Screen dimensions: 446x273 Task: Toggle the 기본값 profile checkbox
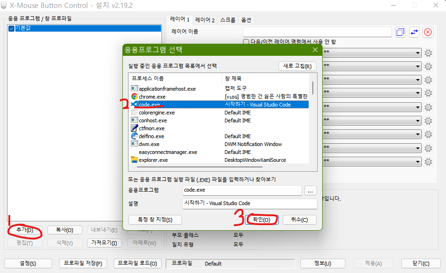(x=11, y=28)
